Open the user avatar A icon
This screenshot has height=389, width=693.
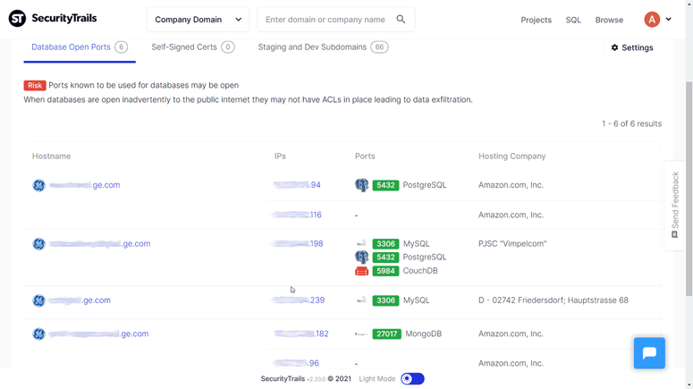[x=652, y=19]
